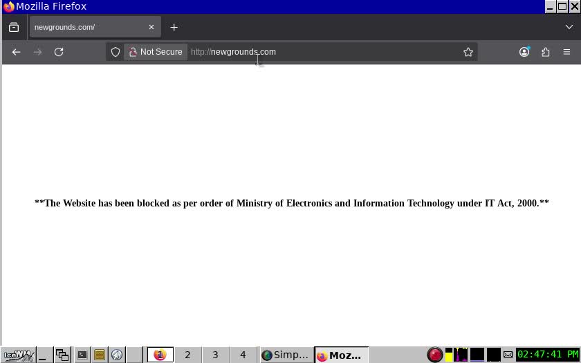Click the CPU usage monitor graph
This screenshot has height=363, width=581.
[461, 355]
